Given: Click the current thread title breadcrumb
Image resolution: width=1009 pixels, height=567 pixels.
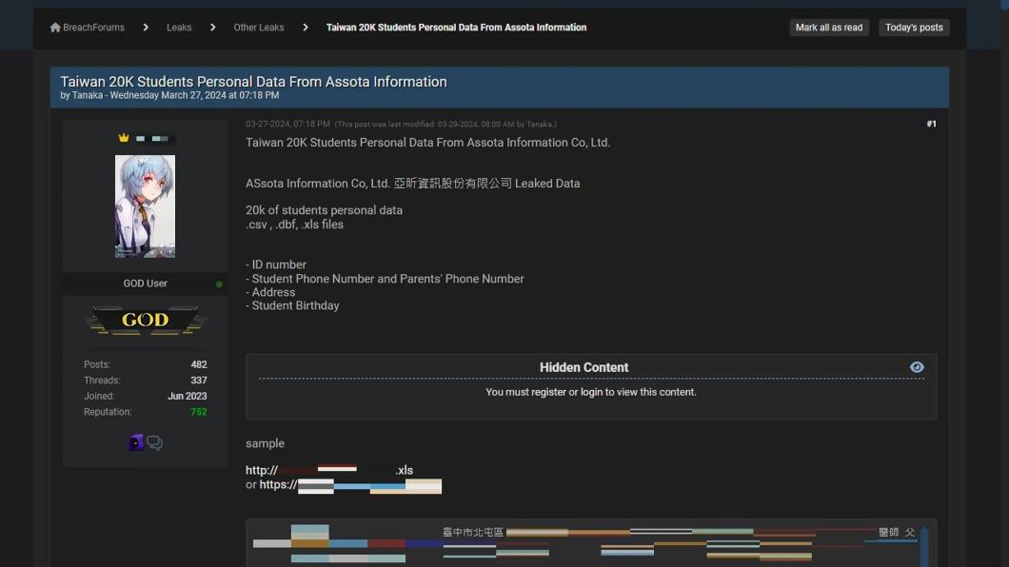Looking at the screenshot, I should (456, 28).
